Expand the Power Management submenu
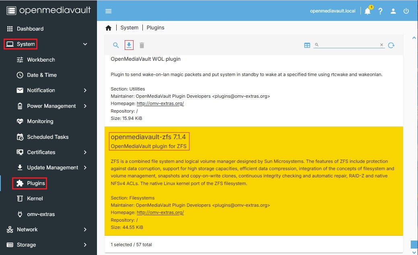Screen dimensions: 418x255 [x=85, y=106]
